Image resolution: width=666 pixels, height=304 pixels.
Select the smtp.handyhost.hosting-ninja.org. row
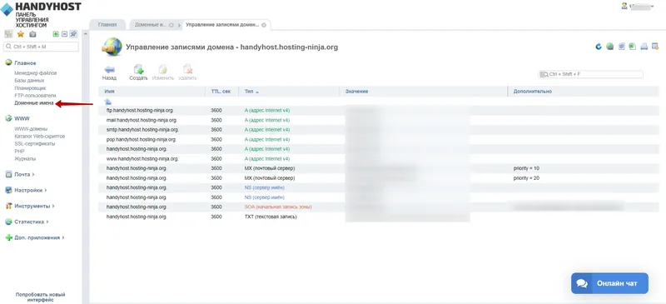coord(379,130)
